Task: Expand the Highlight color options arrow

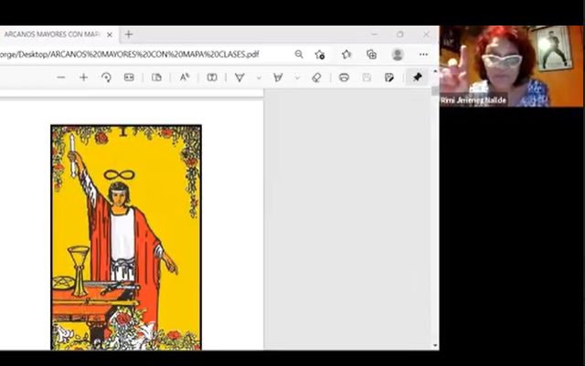Action: (x=296, y=78)
